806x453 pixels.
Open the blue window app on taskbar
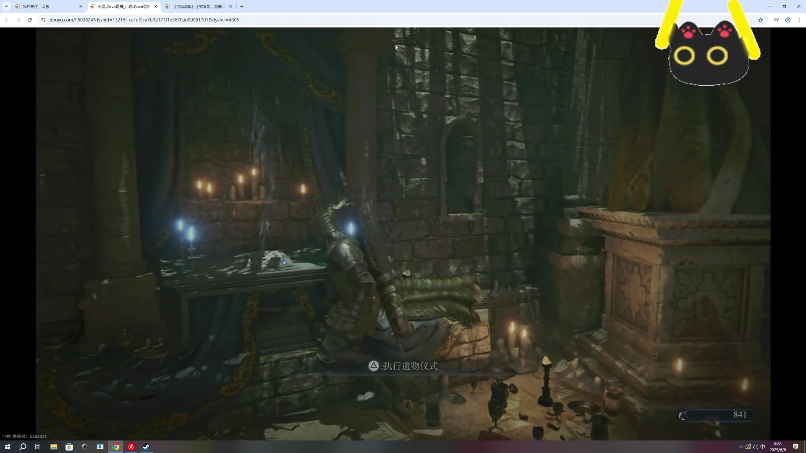[100, 447]
